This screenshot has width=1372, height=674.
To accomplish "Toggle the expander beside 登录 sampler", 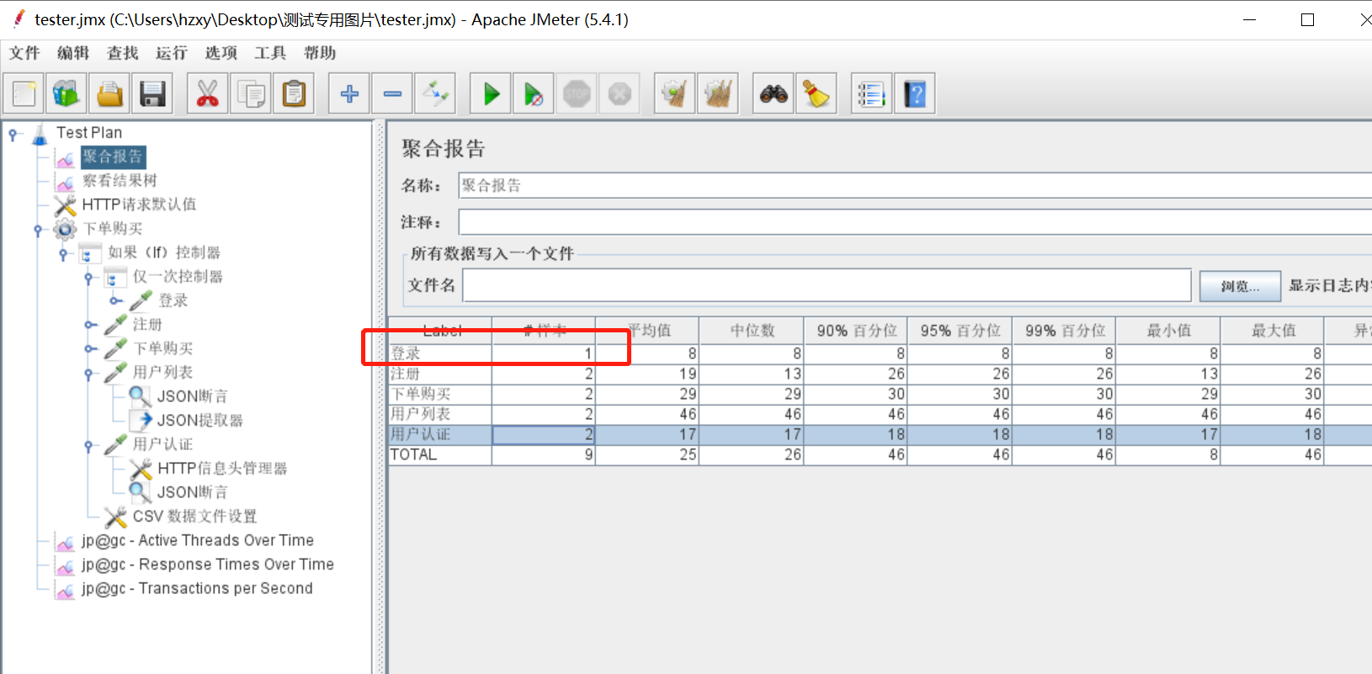I will pos(114,300).
